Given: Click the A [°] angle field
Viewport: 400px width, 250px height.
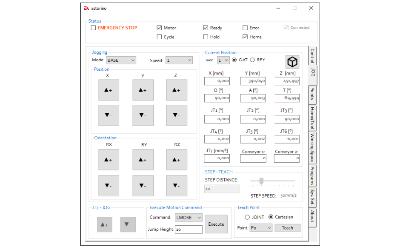Looking at the screenshot, I should [253, 98].
